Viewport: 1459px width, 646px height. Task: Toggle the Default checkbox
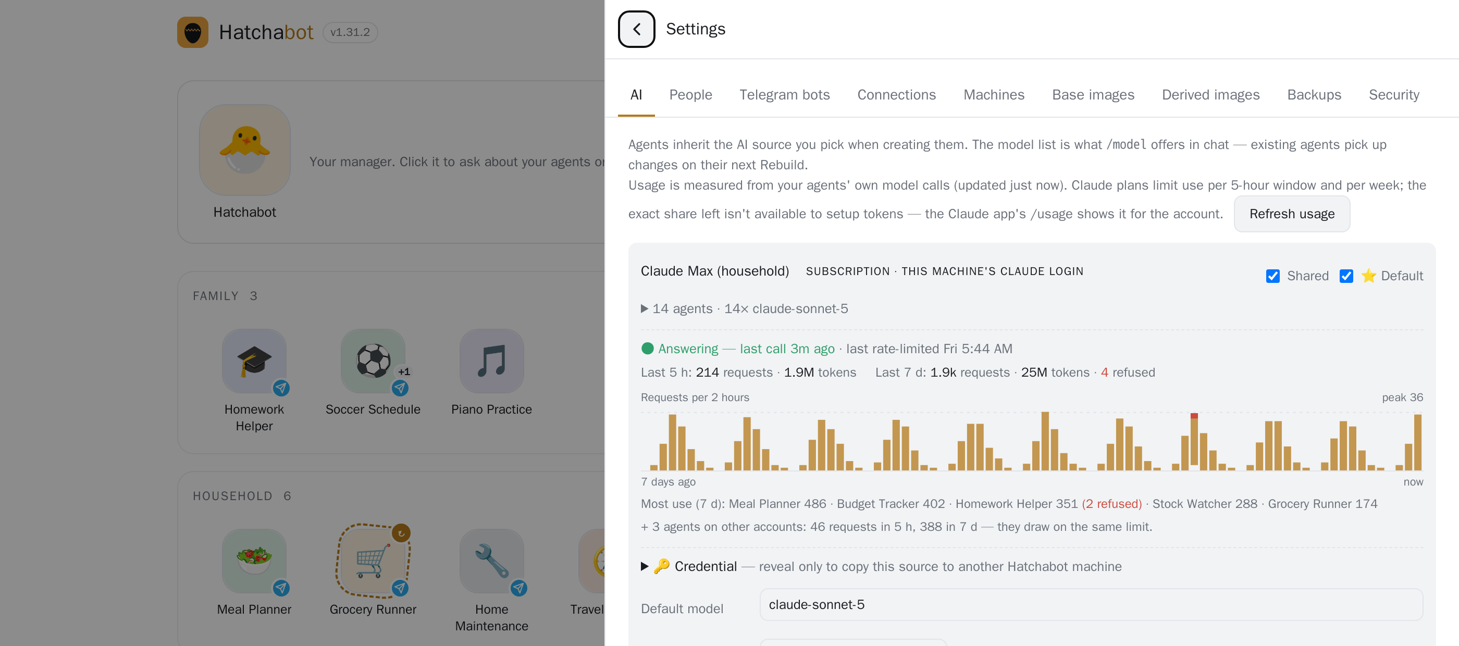click(x=1346, y=276)
